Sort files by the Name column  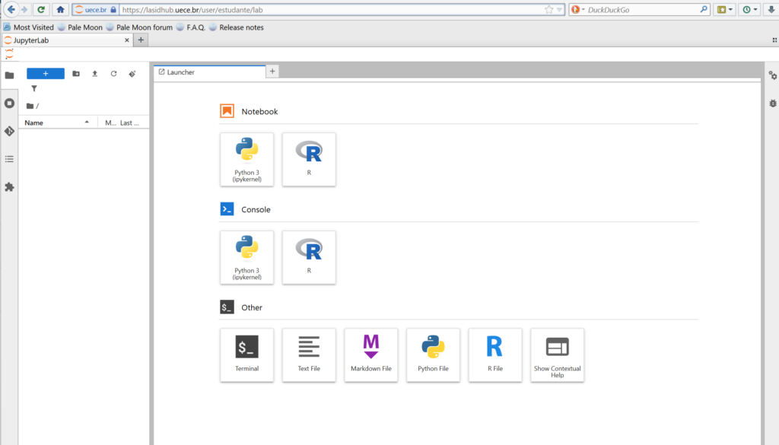click(x=58, y=122)
